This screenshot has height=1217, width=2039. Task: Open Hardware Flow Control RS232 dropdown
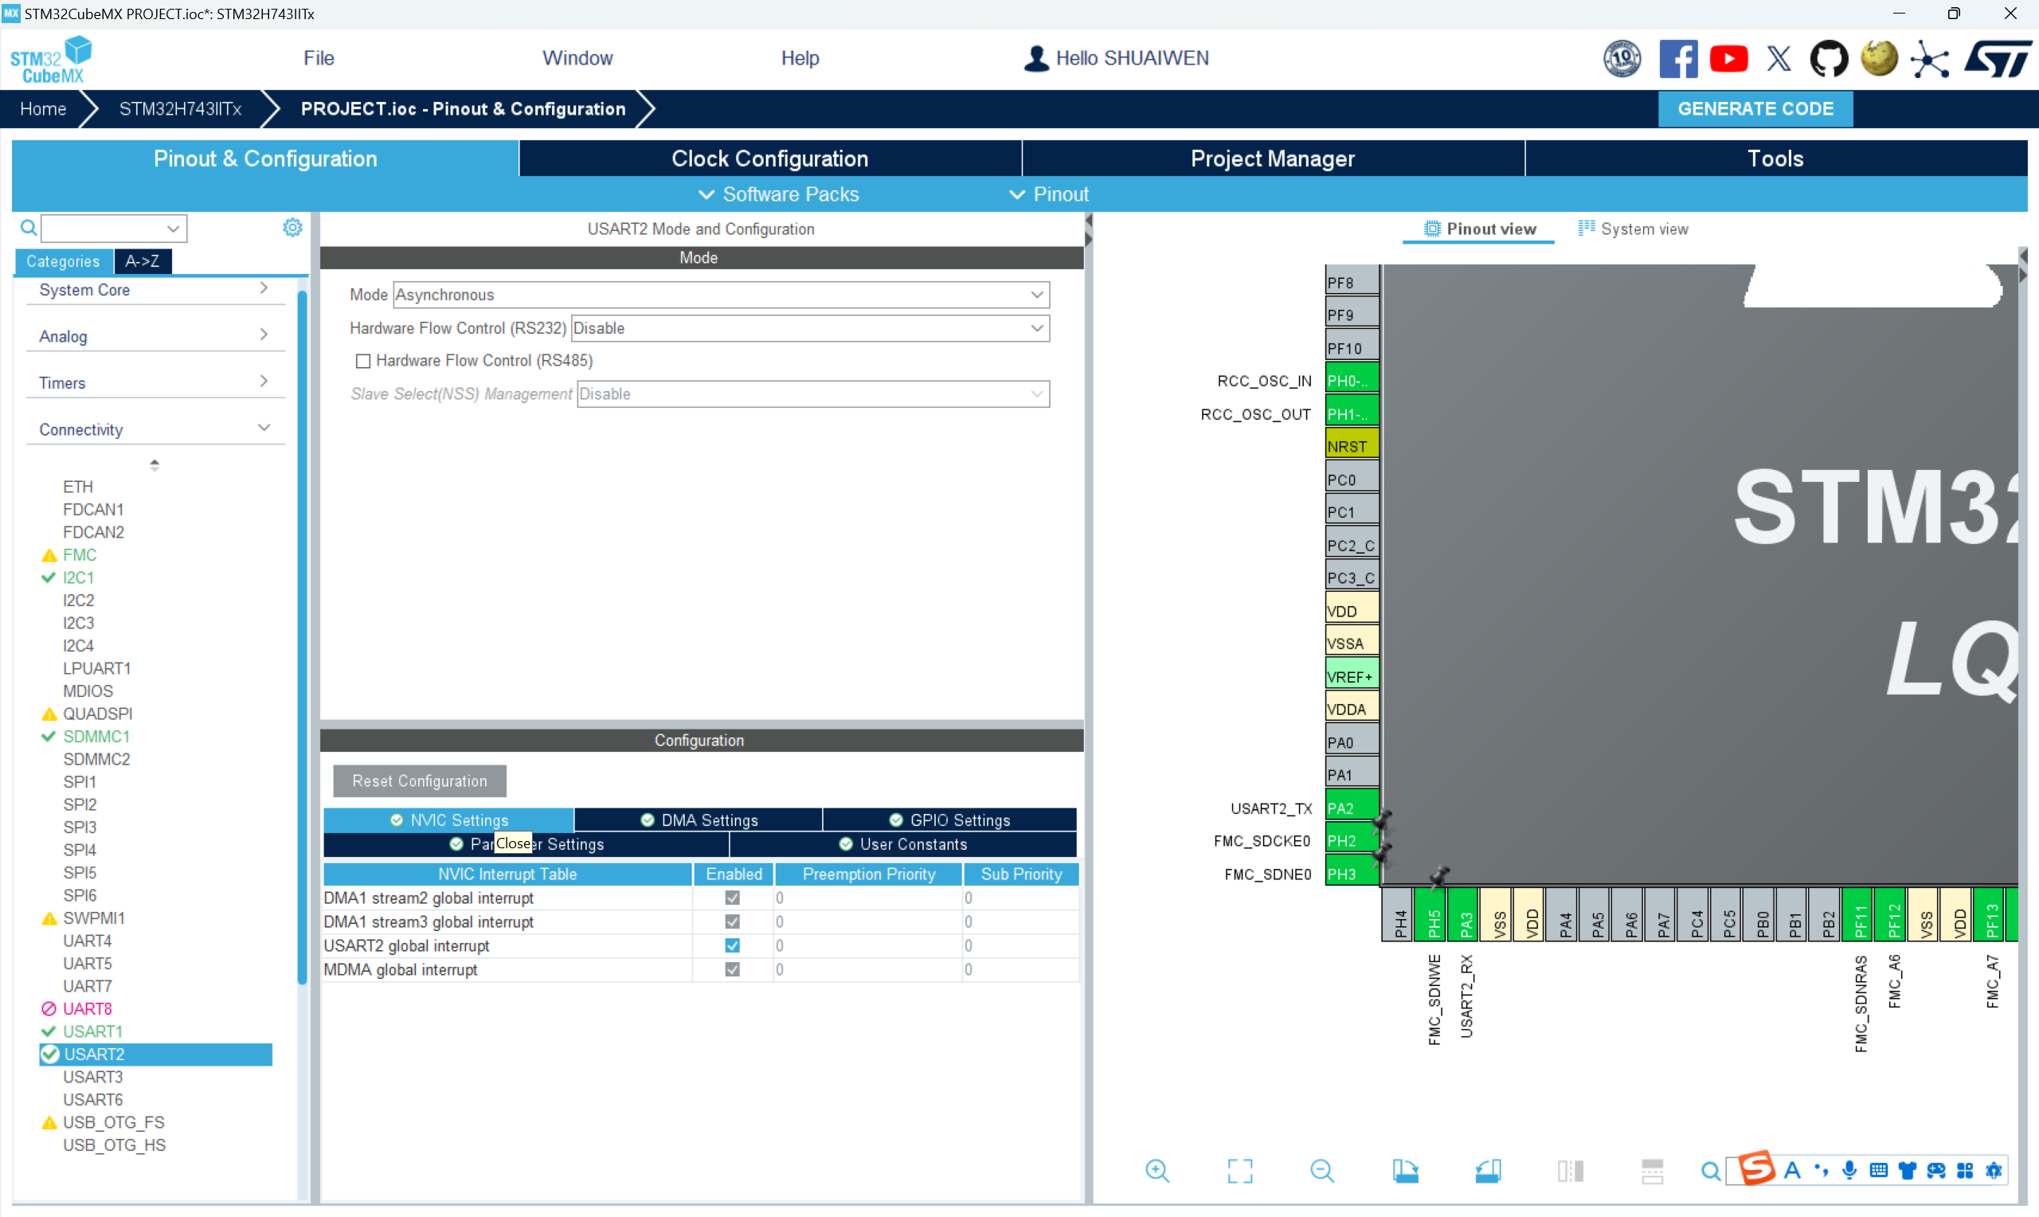[809, 328]
